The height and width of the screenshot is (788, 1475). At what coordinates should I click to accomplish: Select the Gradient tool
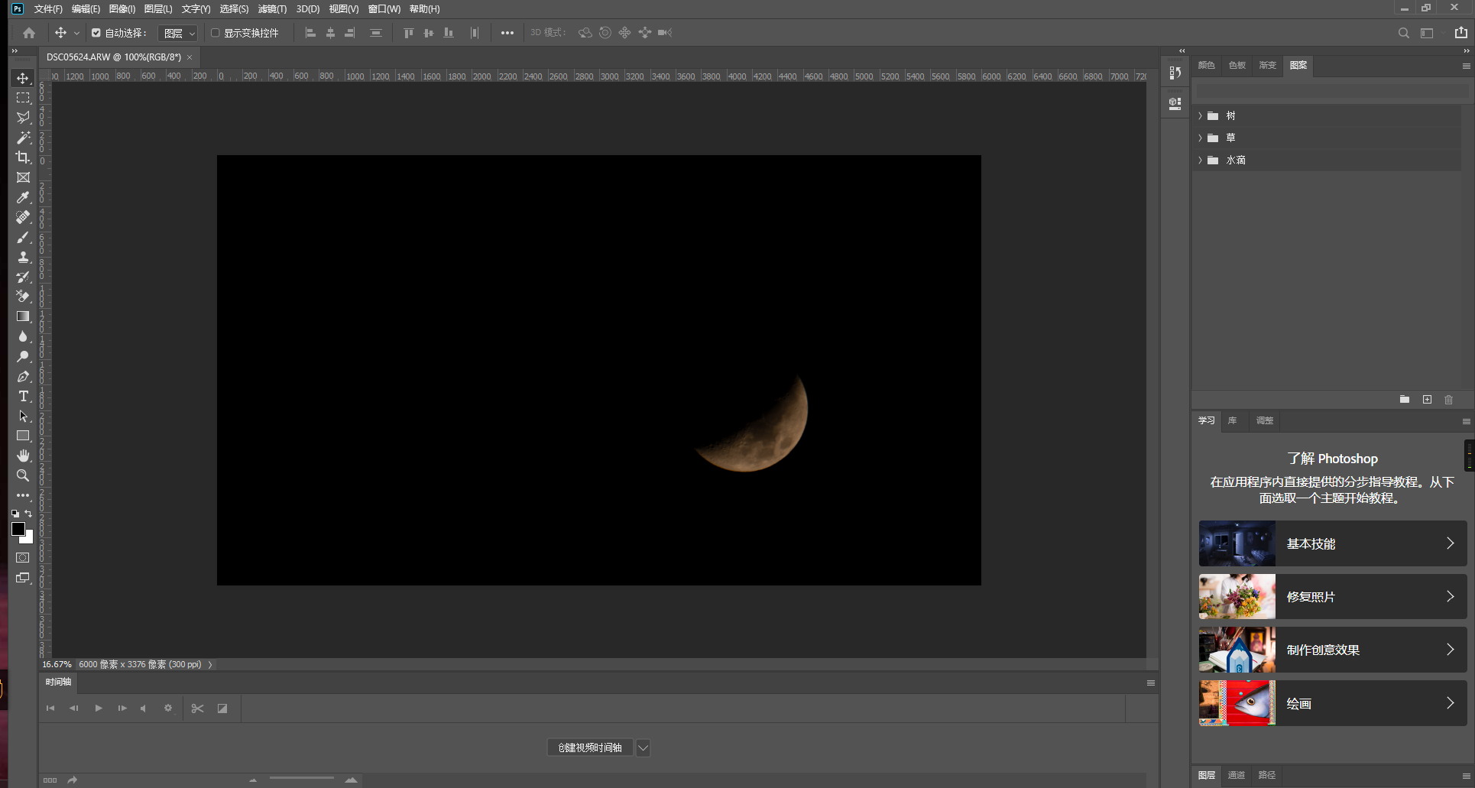click(23, 316)
